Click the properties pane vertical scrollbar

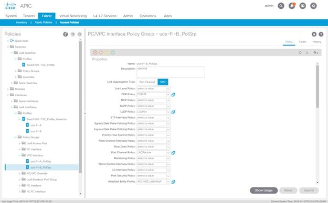coord(318,86)
